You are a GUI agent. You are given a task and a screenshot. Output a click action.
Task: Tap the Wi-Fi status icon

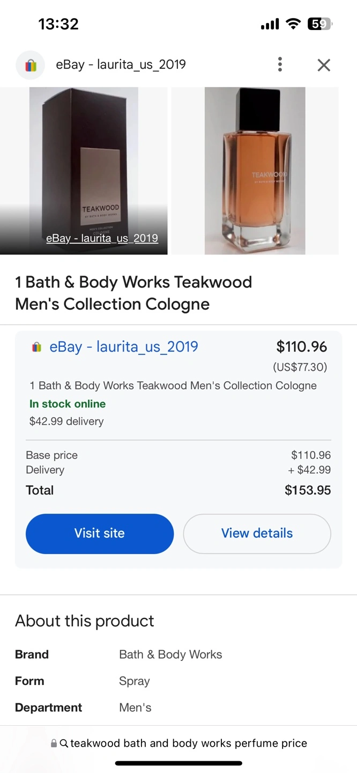[293, 24]
